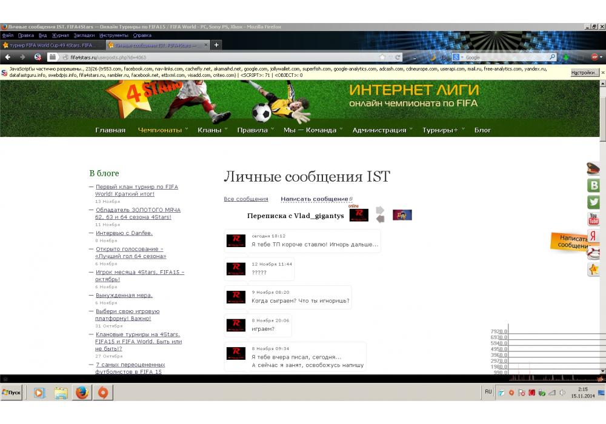606x424 pixels.
Task: Open the Файл menu
Action: (x=8, y=35)
